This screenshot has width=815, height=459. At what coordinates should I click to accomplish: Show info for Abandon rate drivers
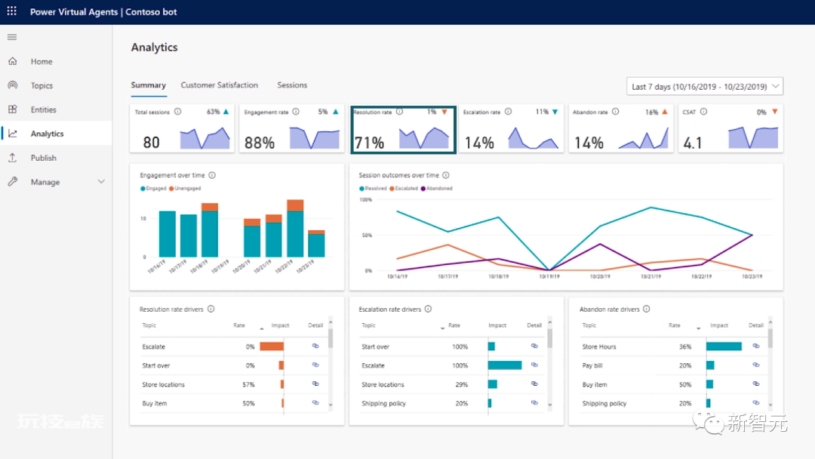647,309
